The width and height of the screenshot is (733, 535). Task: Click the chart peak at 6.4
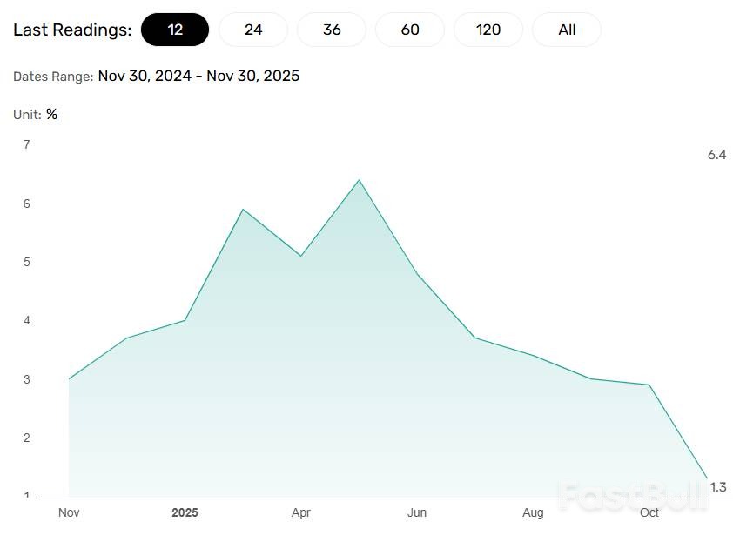click(359, 180)
